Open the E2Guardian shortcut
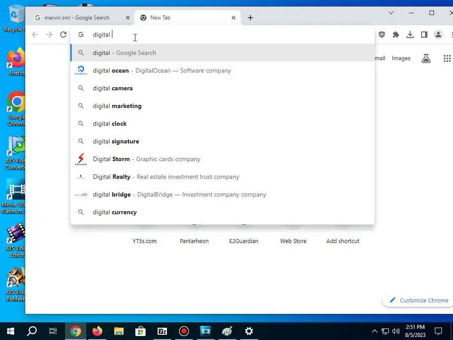The image size is (453, 340). pyautogui.click(x=244, y=241)
